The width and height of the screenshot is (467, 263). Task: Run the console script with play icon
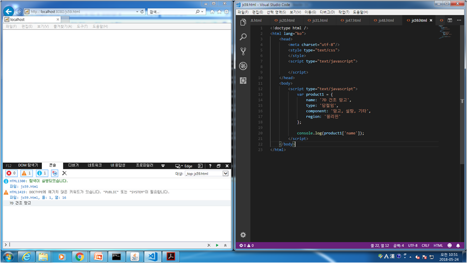pos(217,245)
